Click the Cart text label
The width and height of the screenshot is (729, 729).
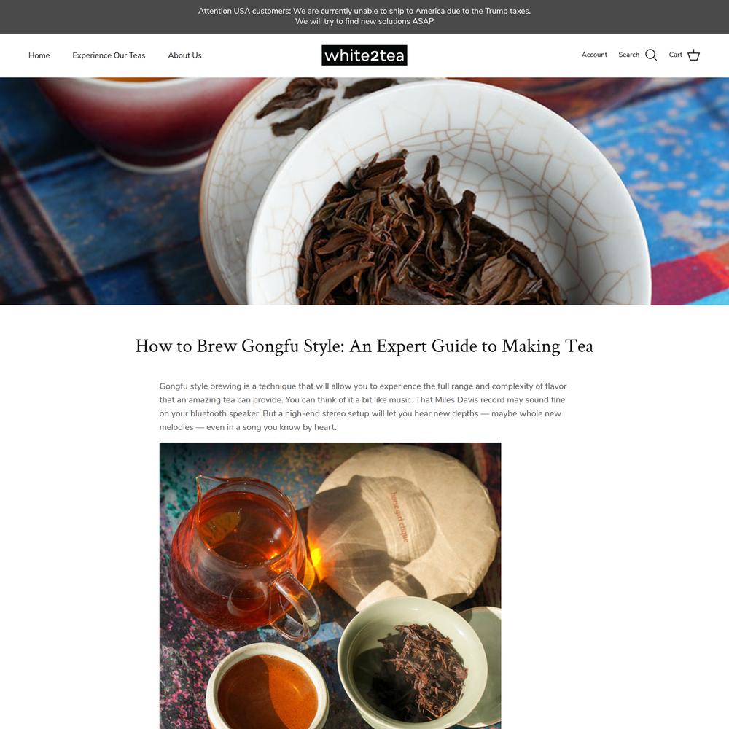click(676, 55)
